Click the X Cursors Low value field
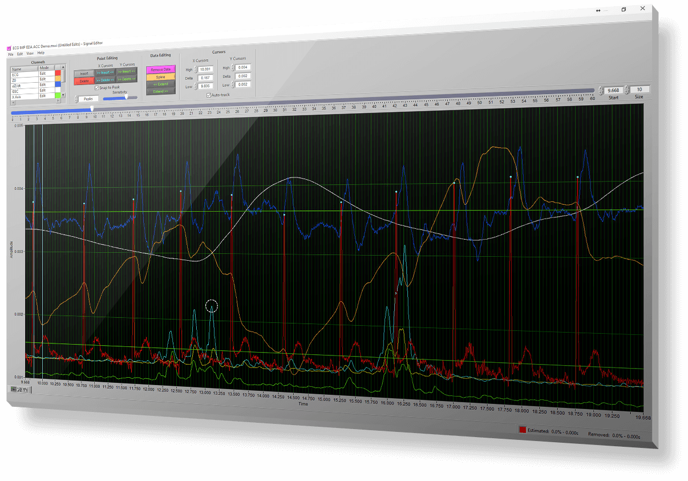 coord(205,86)
